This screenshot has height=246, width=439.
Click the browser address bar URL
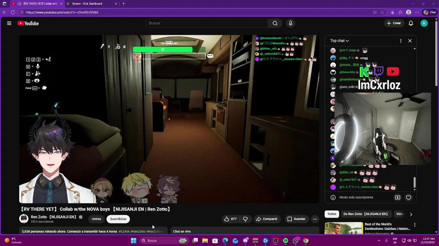click(62, 12)
